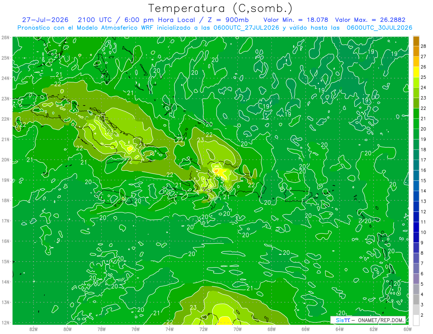Pick the dark orange swatch above 28
The image size is (433, 334).
(x=416, y=41)
